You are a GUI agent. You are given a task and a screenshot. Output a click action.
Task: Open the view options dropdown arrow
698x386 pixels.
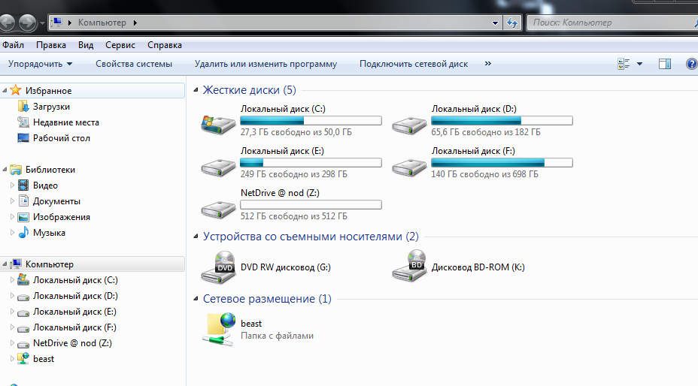(x=639, y=64)
